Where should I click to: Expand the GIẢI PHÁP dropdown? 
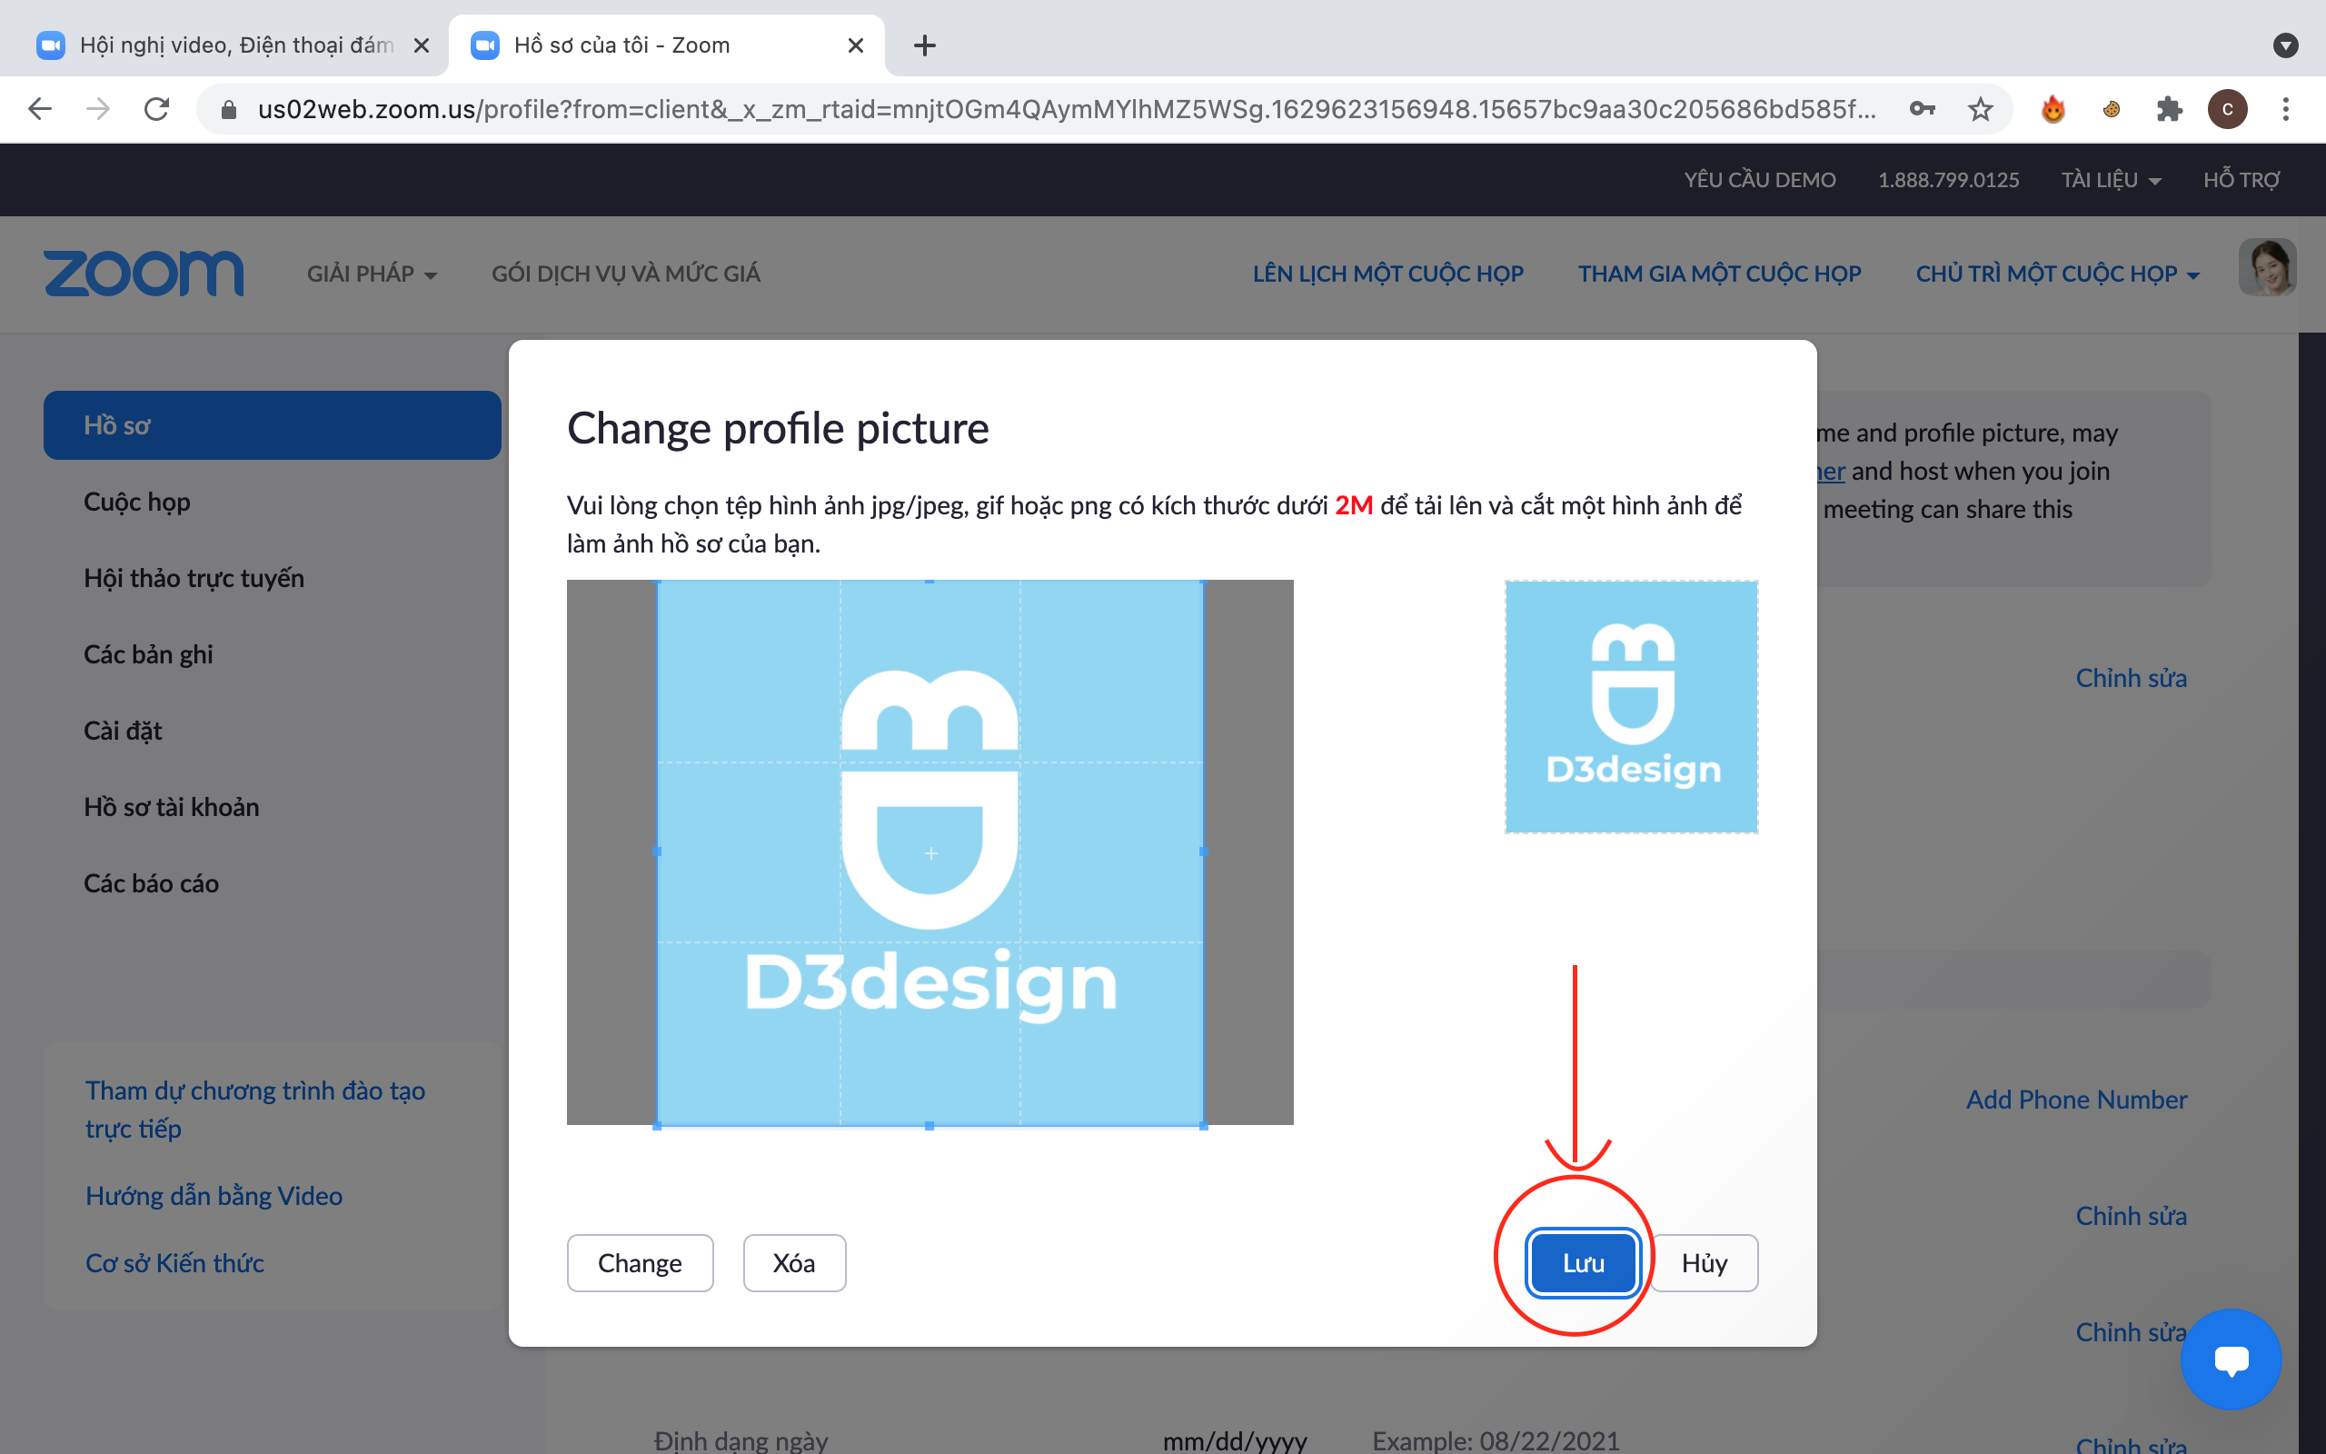[372, 274]
